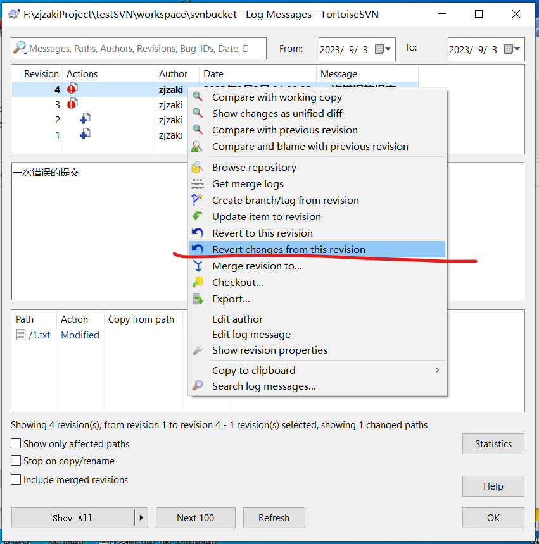
Task: Click the green Update item to revision icon
Action: 197,216
